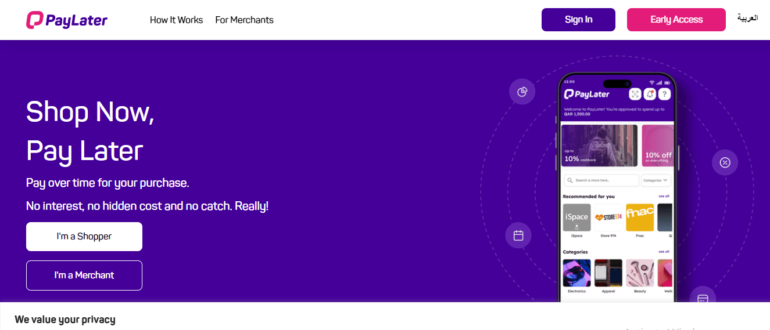This screenshot has width=770, height=330.
Task: Select the iSpace store tile
Action: pyautogui.click(x=576, y=217)
